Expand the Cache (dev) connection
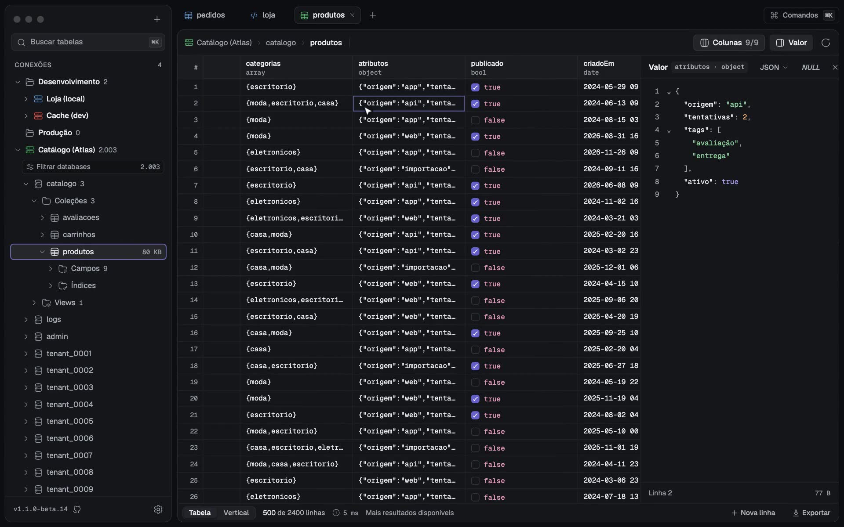The width and height of the screenshot is (844, 527). 26,116
